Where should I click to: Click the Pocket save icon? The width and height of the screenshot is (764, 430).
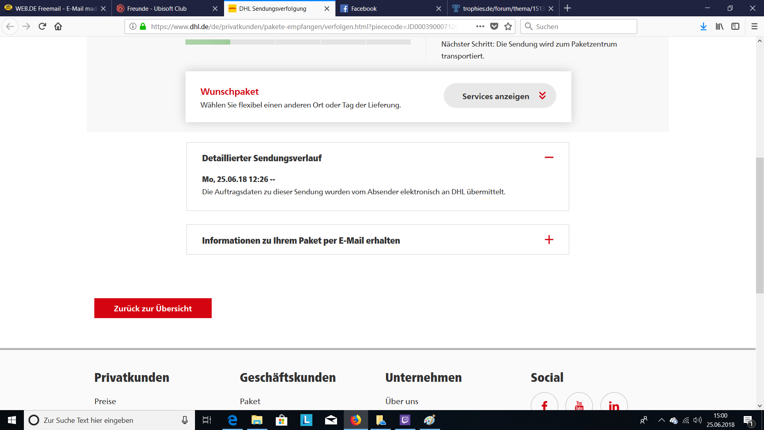494,26
